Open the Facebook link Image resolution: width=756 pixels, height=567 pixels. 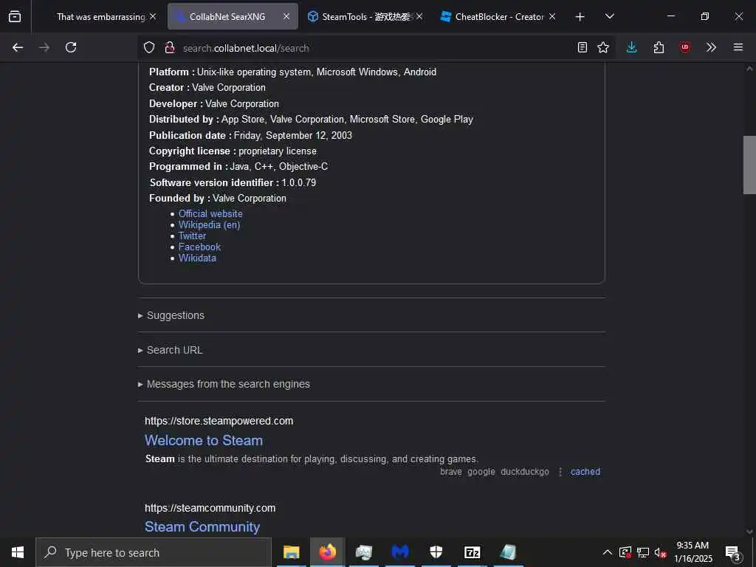click(x=199, y=247)
